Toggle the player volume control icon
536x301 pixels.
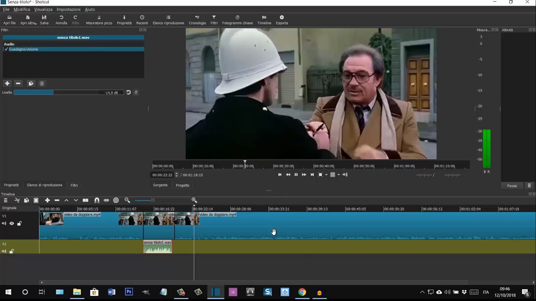click(x=345, y=175)
